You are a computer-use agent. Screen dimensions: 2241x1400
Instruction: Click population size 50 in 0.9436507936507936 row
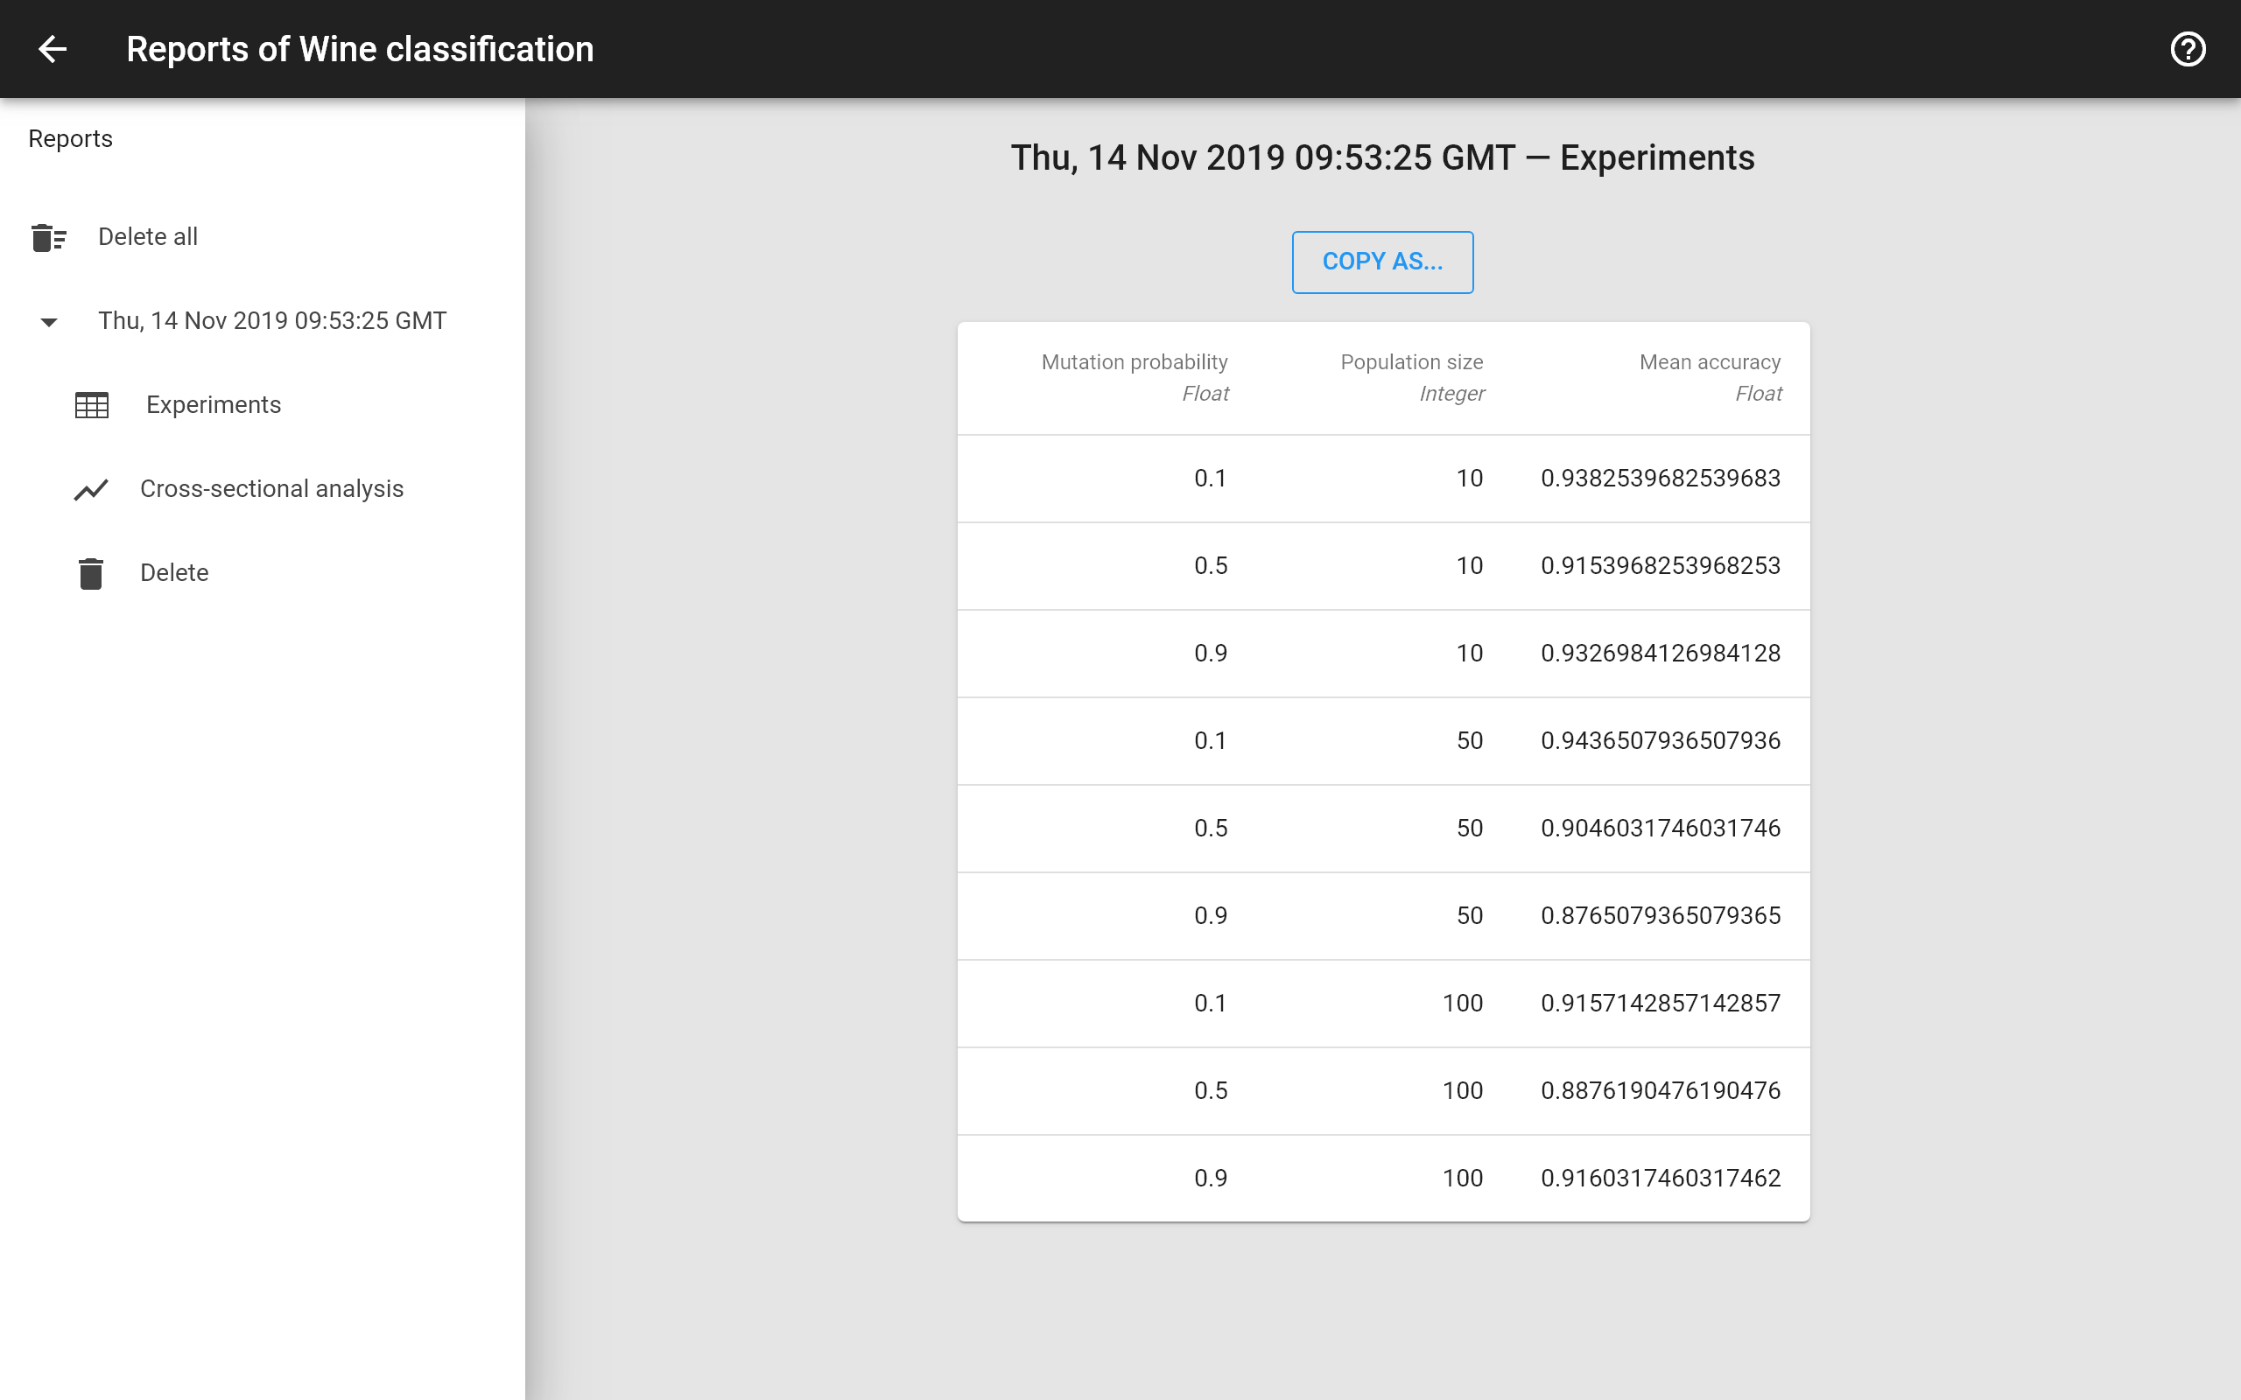1470,741
